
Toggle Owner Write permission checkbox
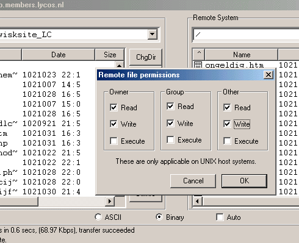pyautogui.click(x=113, y=124)
